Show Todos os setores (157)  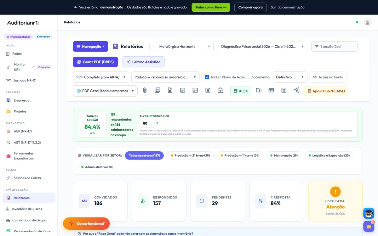click(144, 155)
